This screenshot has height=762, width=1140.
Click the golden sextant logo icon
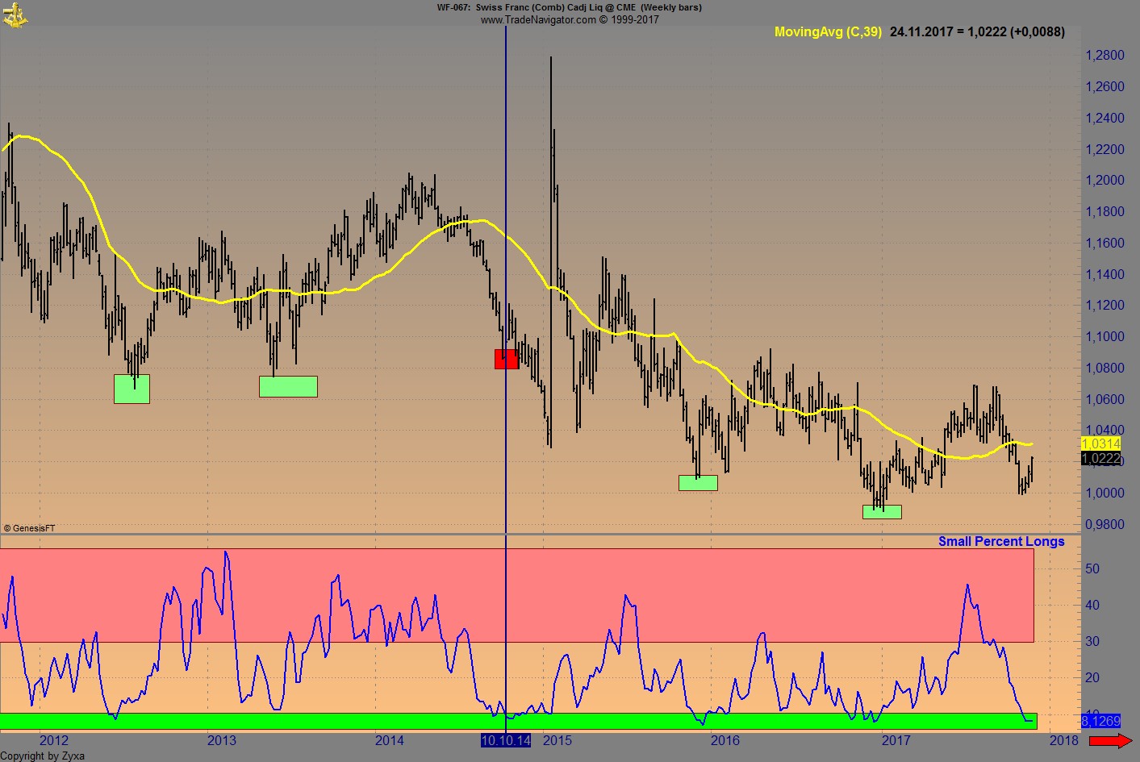[15, 14]
